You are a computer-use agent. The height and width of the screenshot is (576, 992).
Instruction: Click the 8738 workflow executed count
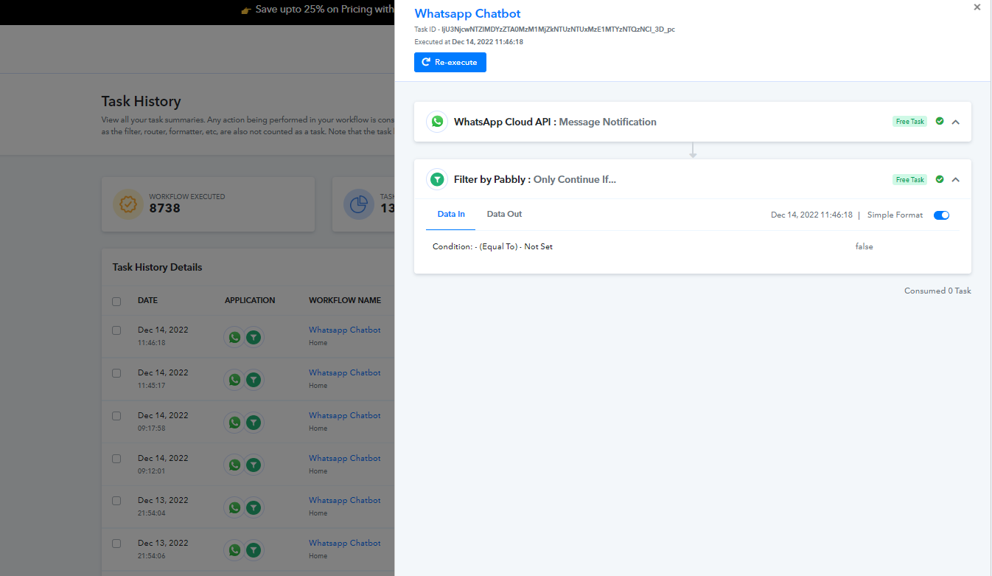pyautogui.click(x=164, y=209)
